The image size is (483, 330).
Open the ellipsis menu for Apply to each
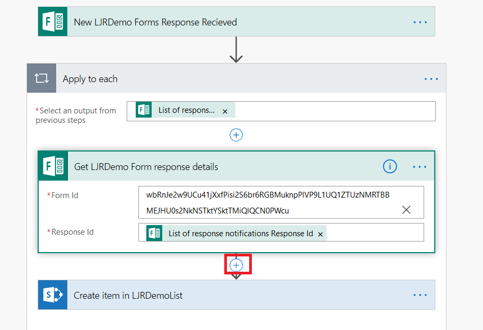point(431,79)
